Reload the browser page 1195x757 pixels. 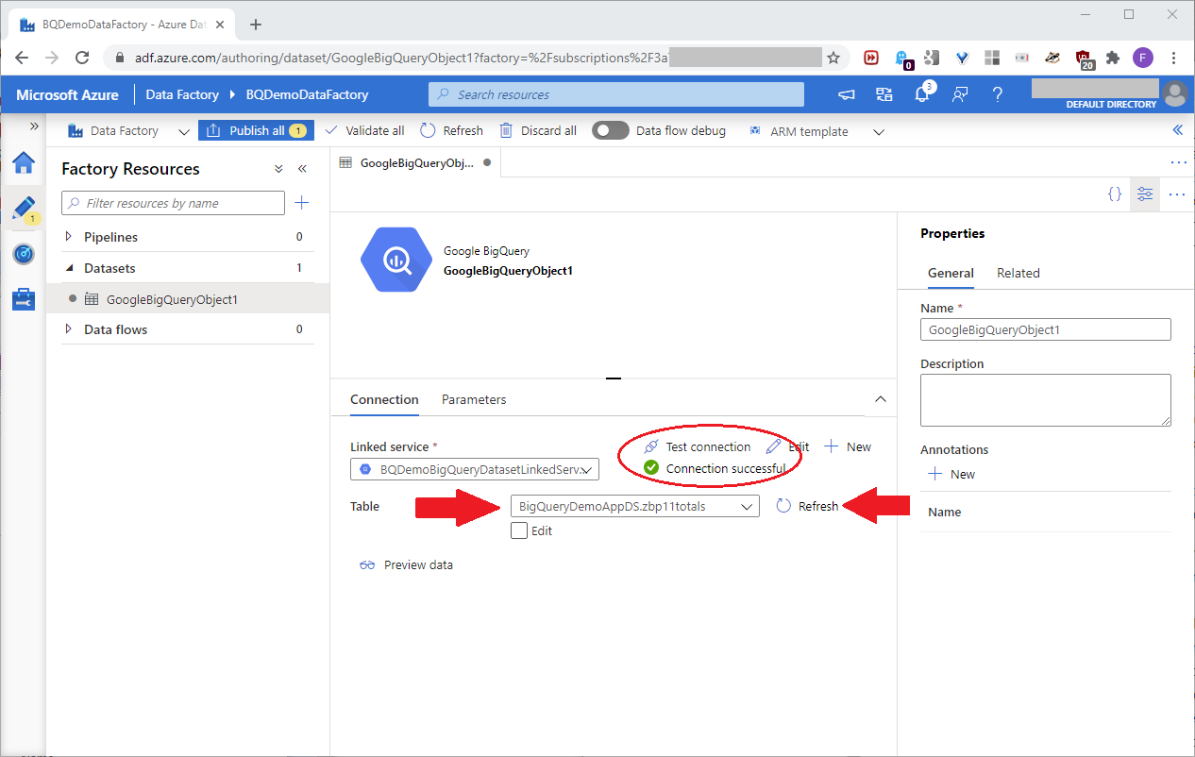click(82, 58)
